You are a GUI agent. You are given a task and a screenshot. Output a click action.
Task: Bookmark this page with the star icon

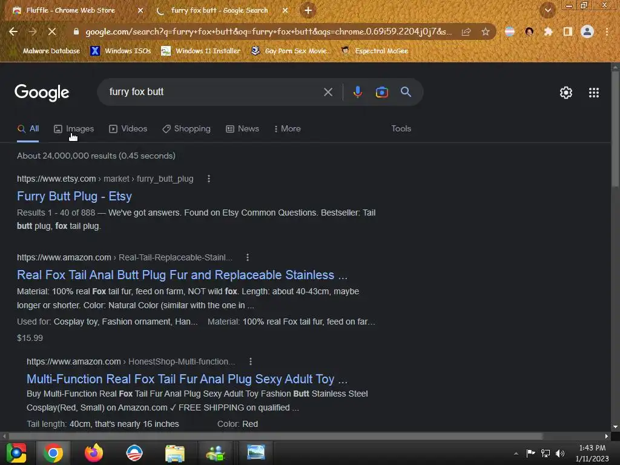(x=486, y=31)
